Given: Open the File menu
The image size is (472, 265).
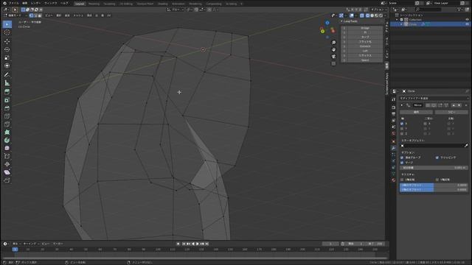Looking at the screenshot, I should [13, 3].
